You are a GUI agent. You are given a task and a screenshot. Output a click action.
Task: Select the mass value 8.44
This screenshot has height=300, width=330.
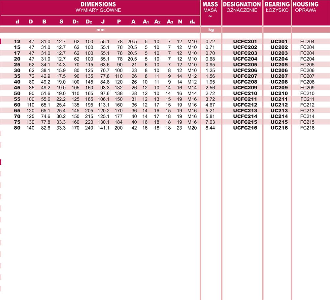[210, 128]
